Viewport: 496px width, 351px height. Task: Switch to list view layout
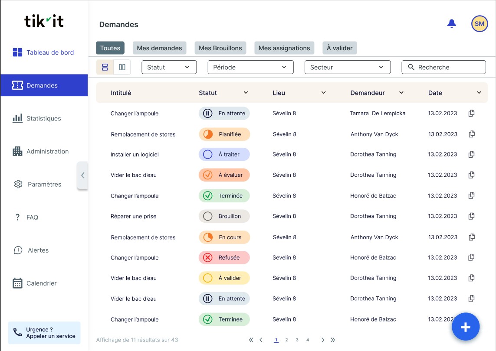pyautogui.click(x=105, y=67)
